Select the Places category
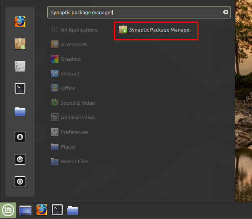 [x=63, y=147]
